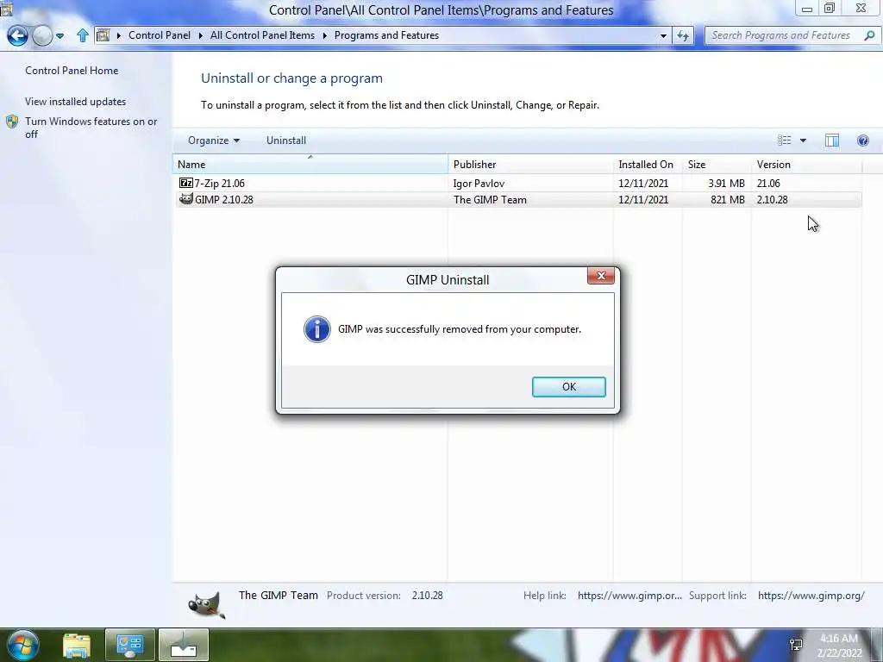
Task: Select the 7-Zip 21.06 row
Action: click(518, 183)
